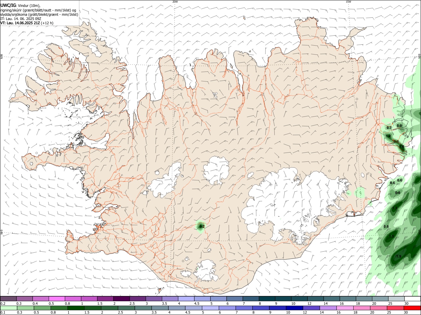Pick lower legend swatch between 20 and 25
The image size is (421, 315).
[378, 308]
